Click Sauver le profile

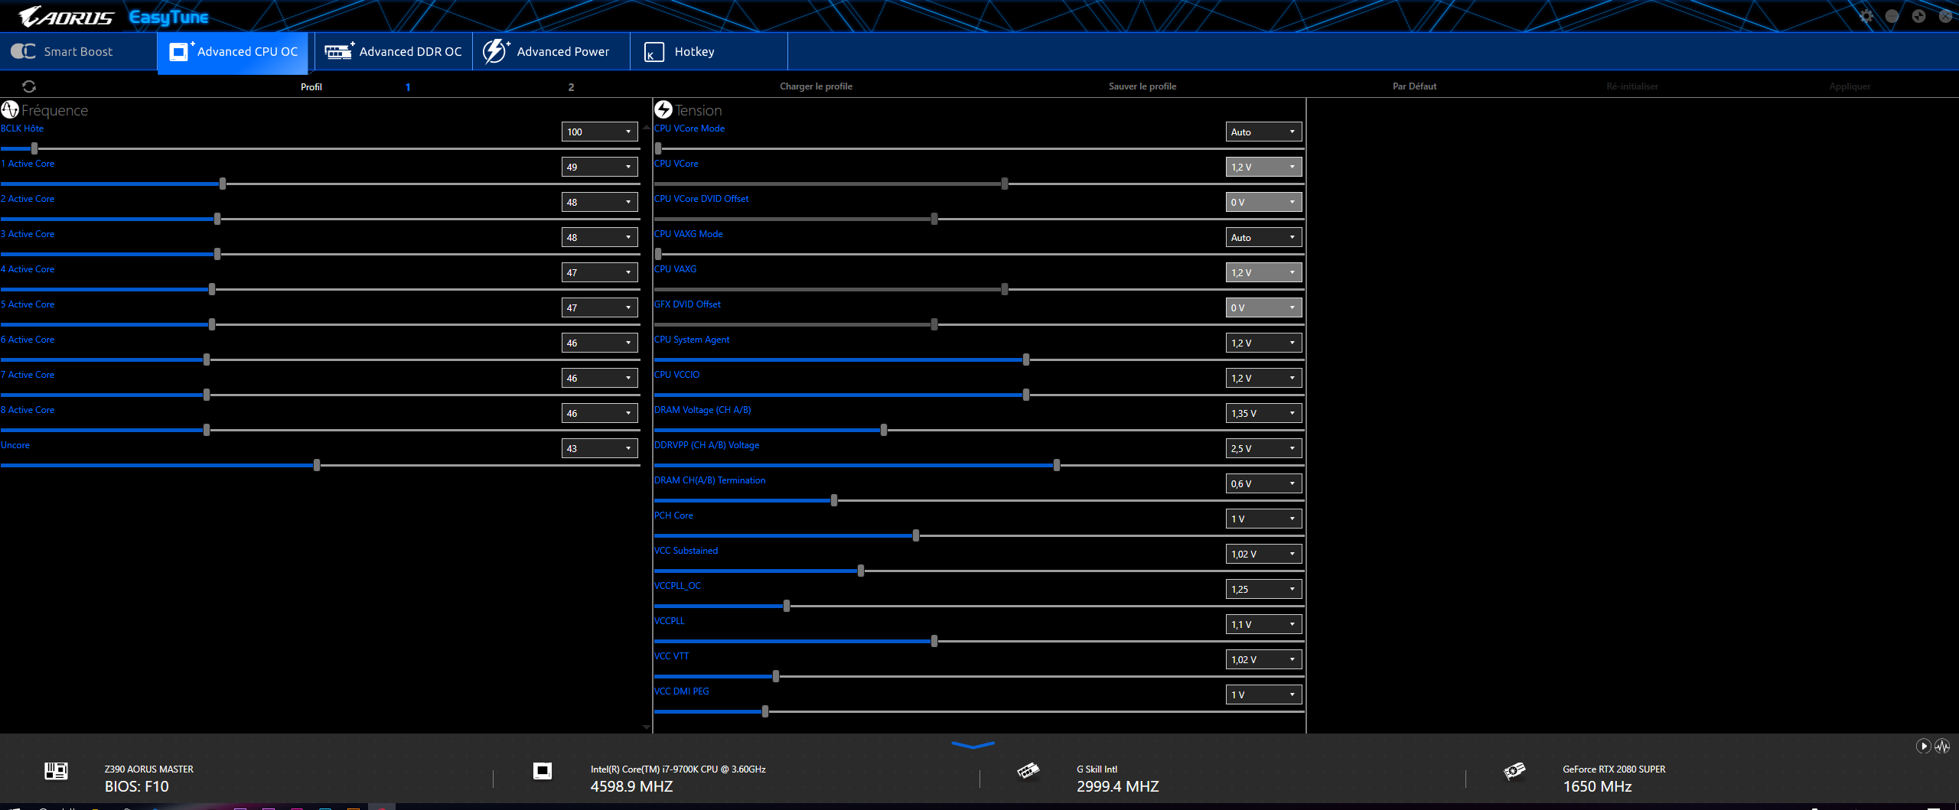1142,86
